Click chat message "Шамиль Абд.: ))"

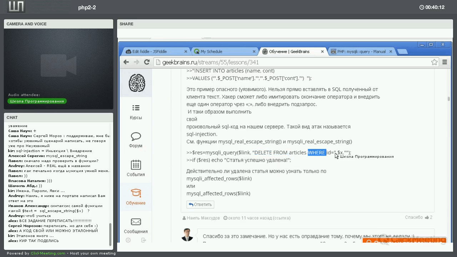click(x=25, y=186)
